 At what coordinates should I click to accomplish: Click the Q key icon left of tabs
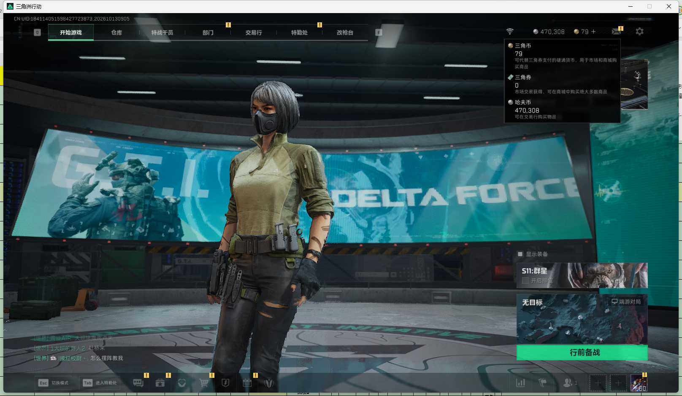[37, 32]
